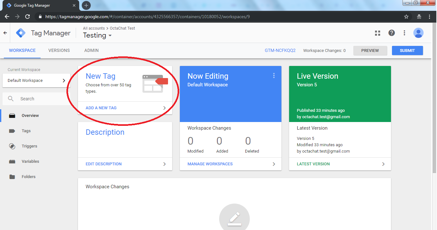The height and width of the screenshot is (230, 437).
Task: Open Triggers in the left sidebar
Action: point(29,146)
